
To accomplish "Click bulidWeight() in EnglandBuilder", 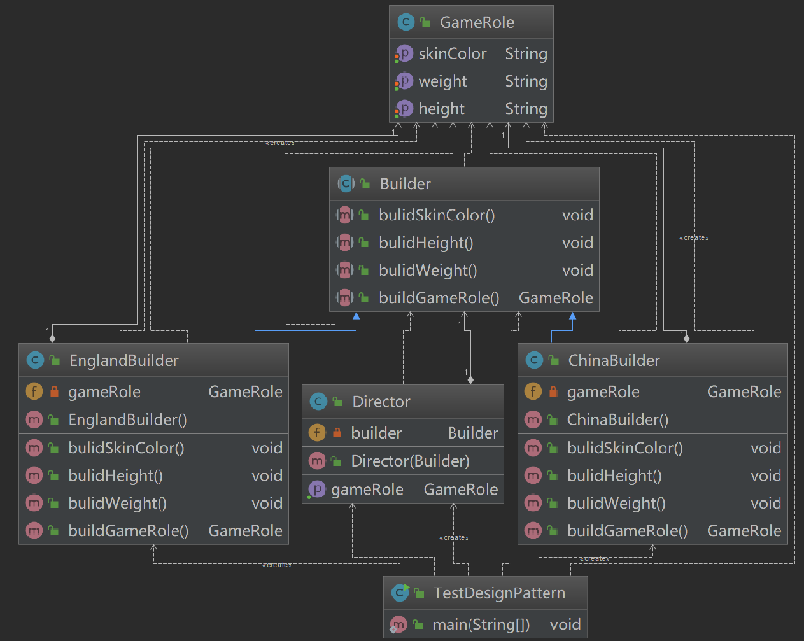I will [x=118, y=503].
